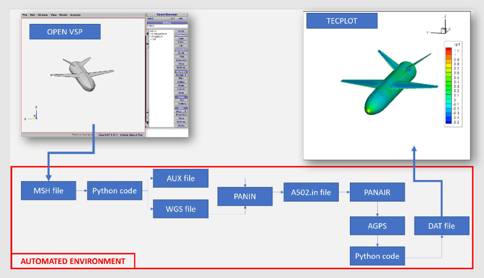The image size is (484, 278).
Task: Click the Active geometry name field
Action: [x=167, y=26]
